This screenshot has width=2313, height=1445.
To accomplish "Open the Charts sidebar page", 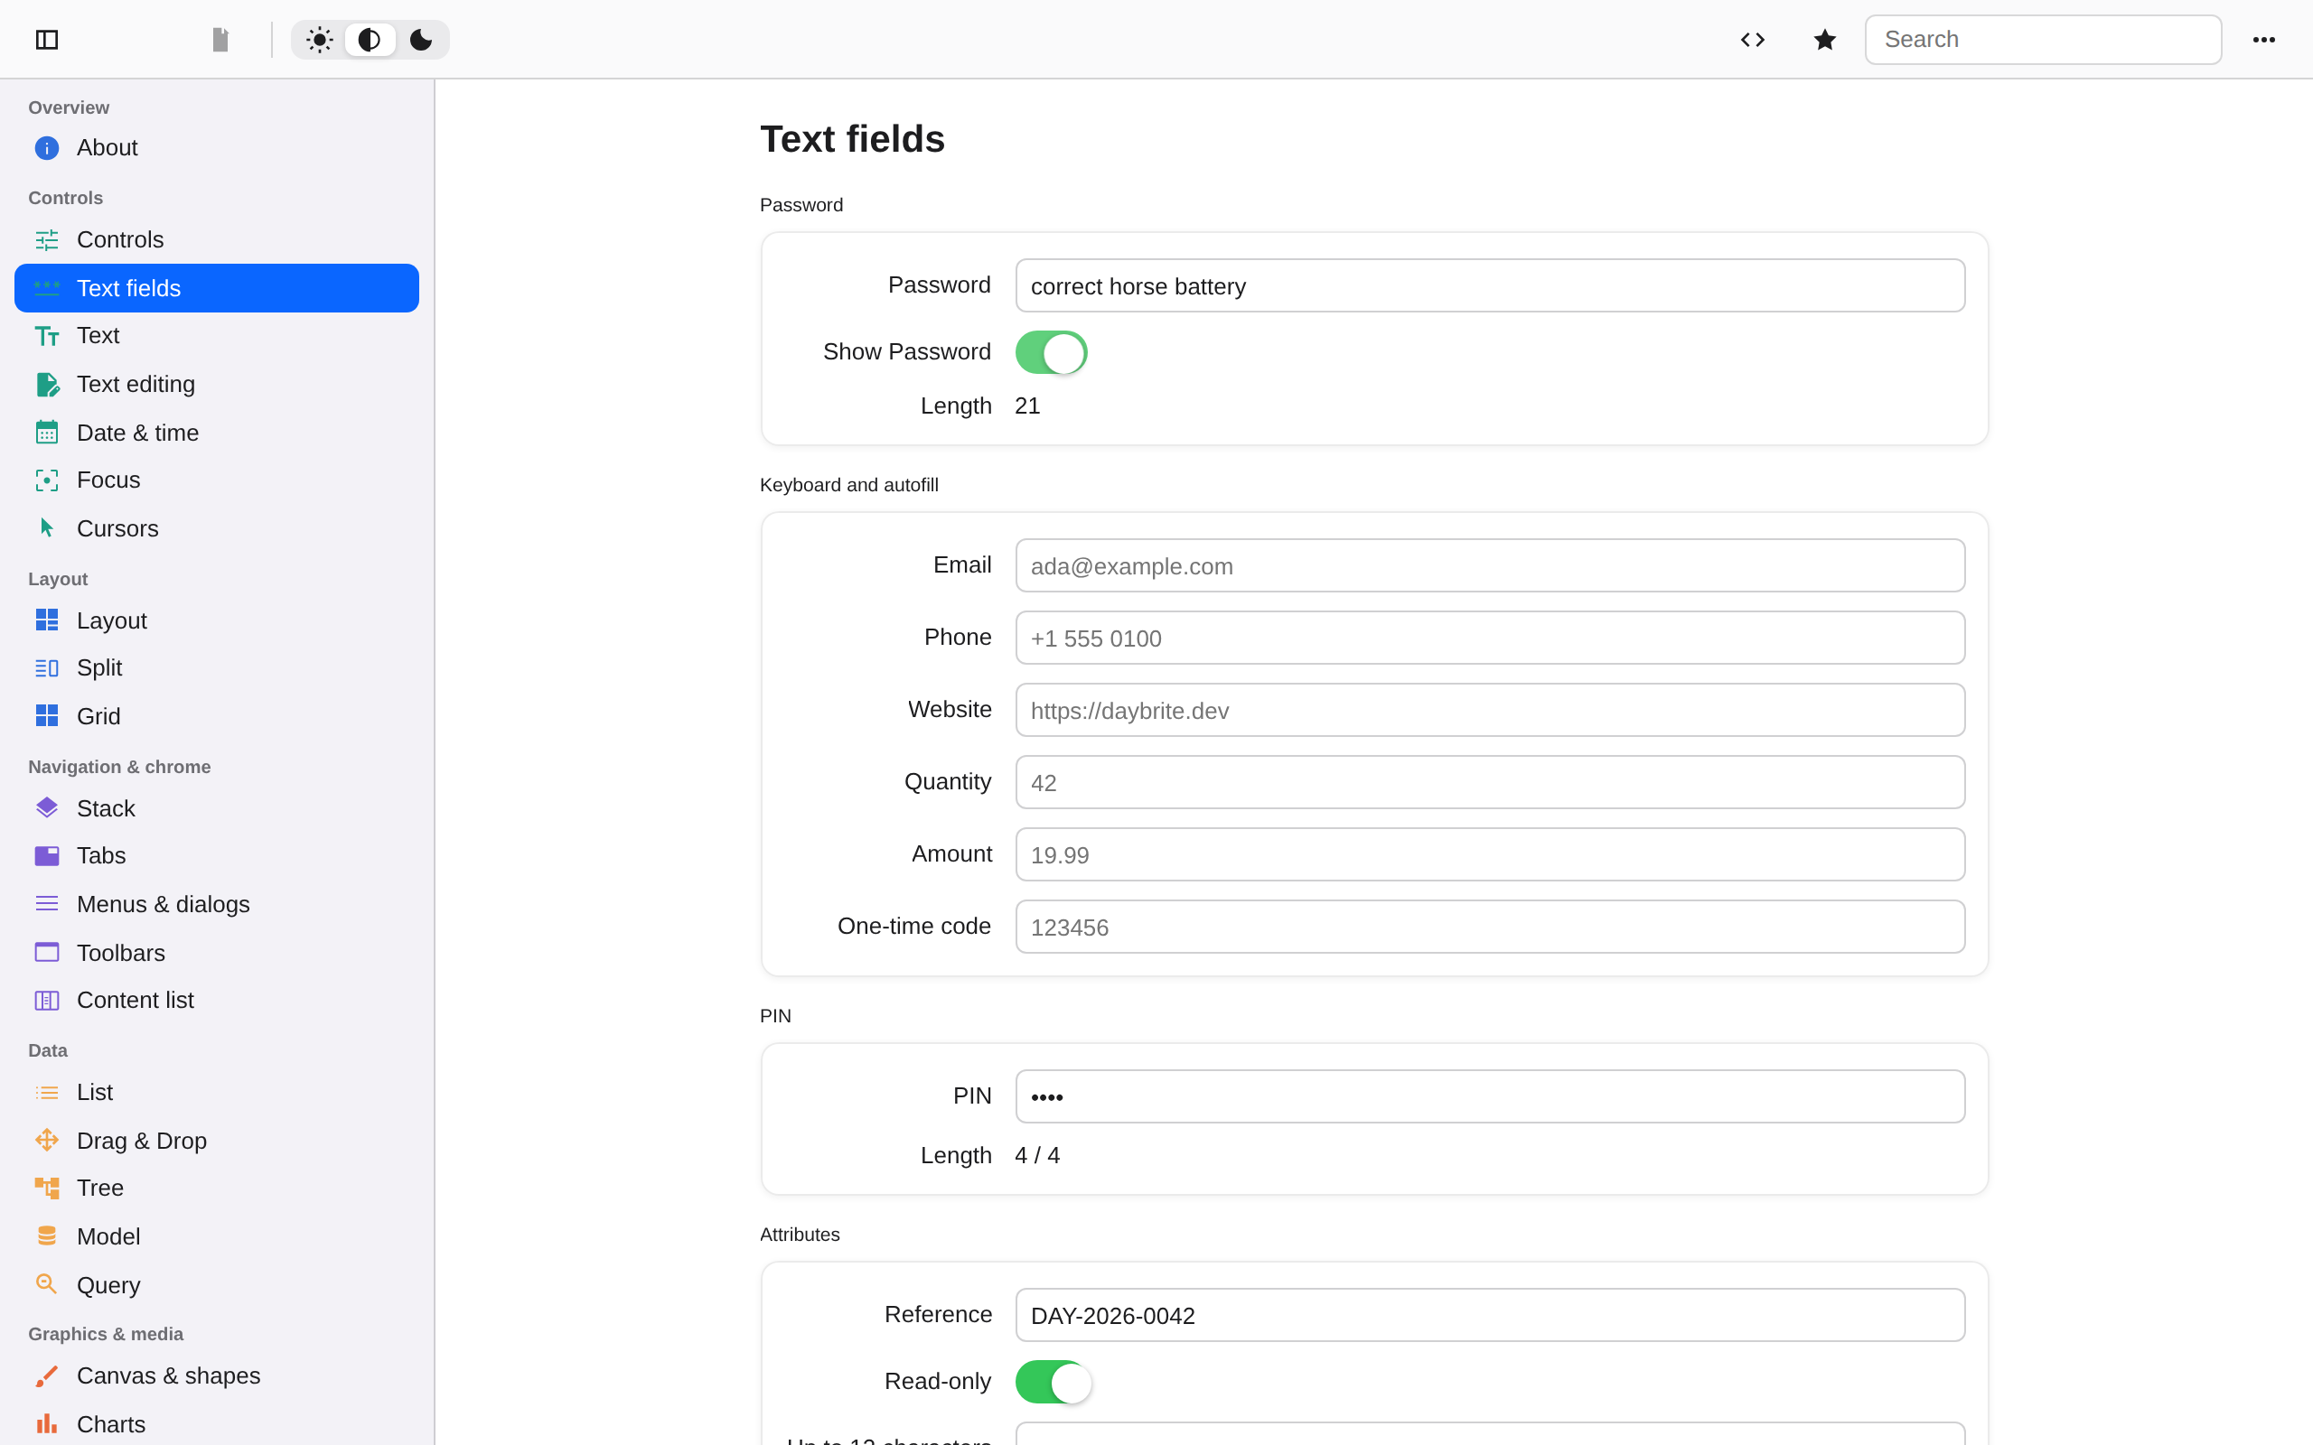I will (217, 1424).
